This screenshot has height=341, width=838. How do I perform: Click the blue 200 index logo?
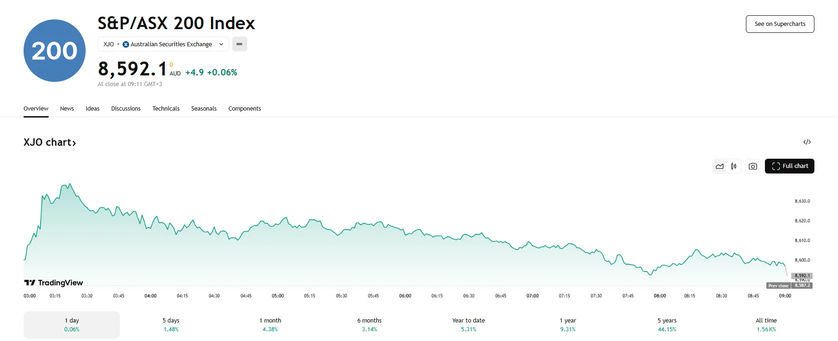coord(55,51)
